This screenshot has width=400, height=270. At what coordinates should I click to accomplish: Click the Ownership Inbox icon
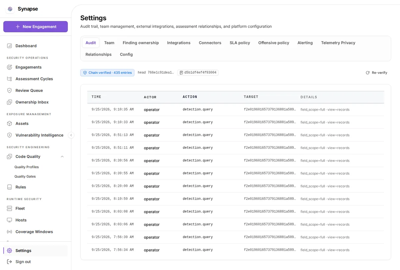click(9, 102)
